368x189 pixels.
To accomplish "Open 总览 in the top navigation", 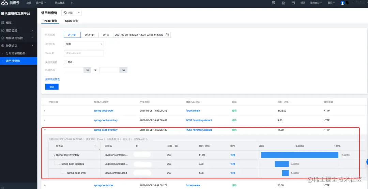I will coord(29,3).
